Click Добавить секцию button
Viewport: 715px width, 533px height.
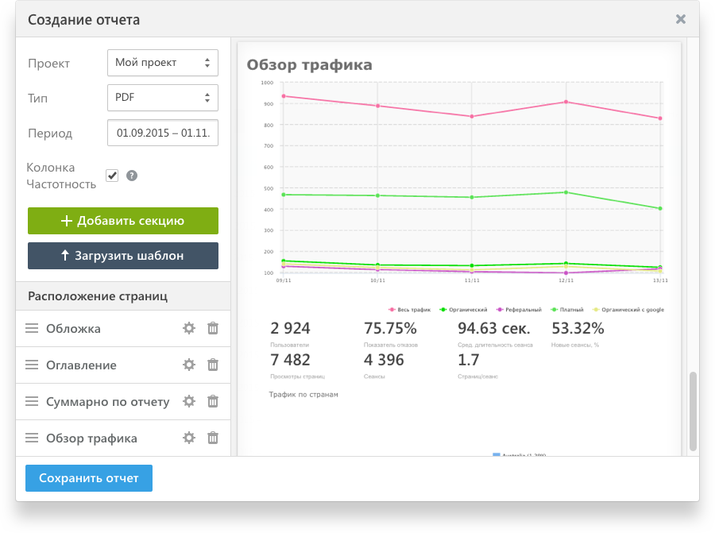[123, 221]
